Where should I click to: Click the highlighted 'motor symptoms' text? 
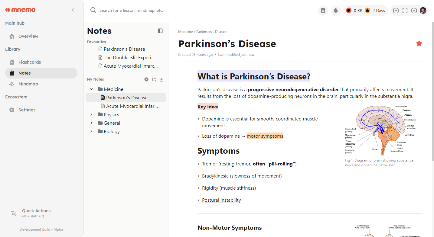265,136
